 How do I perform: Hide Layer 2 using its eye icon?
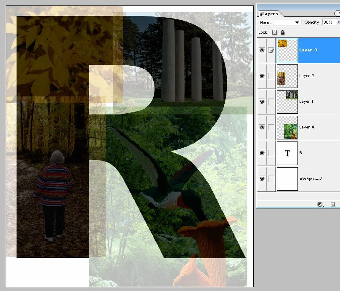[262, 76]
